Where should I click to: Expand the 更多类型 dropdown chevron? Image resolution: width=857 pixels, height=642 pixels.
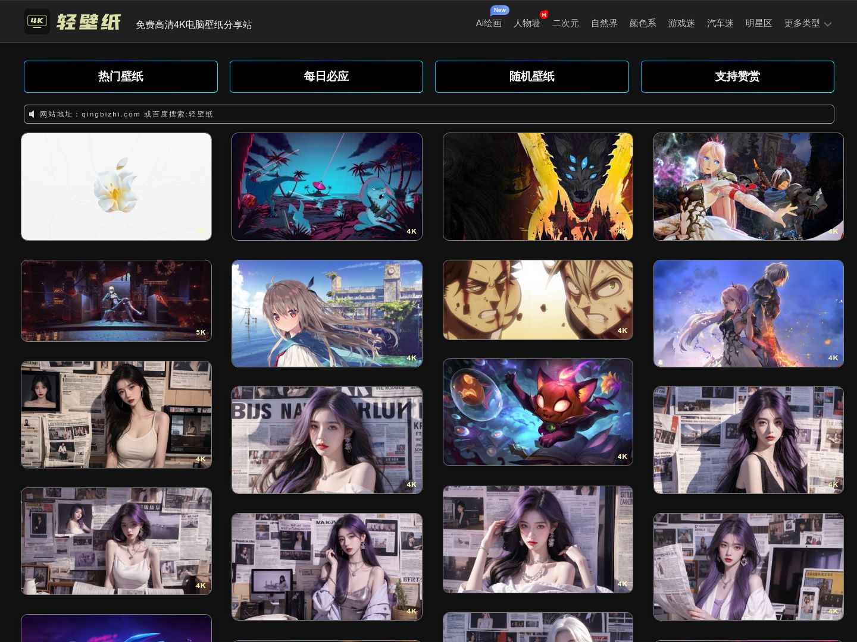827,24
